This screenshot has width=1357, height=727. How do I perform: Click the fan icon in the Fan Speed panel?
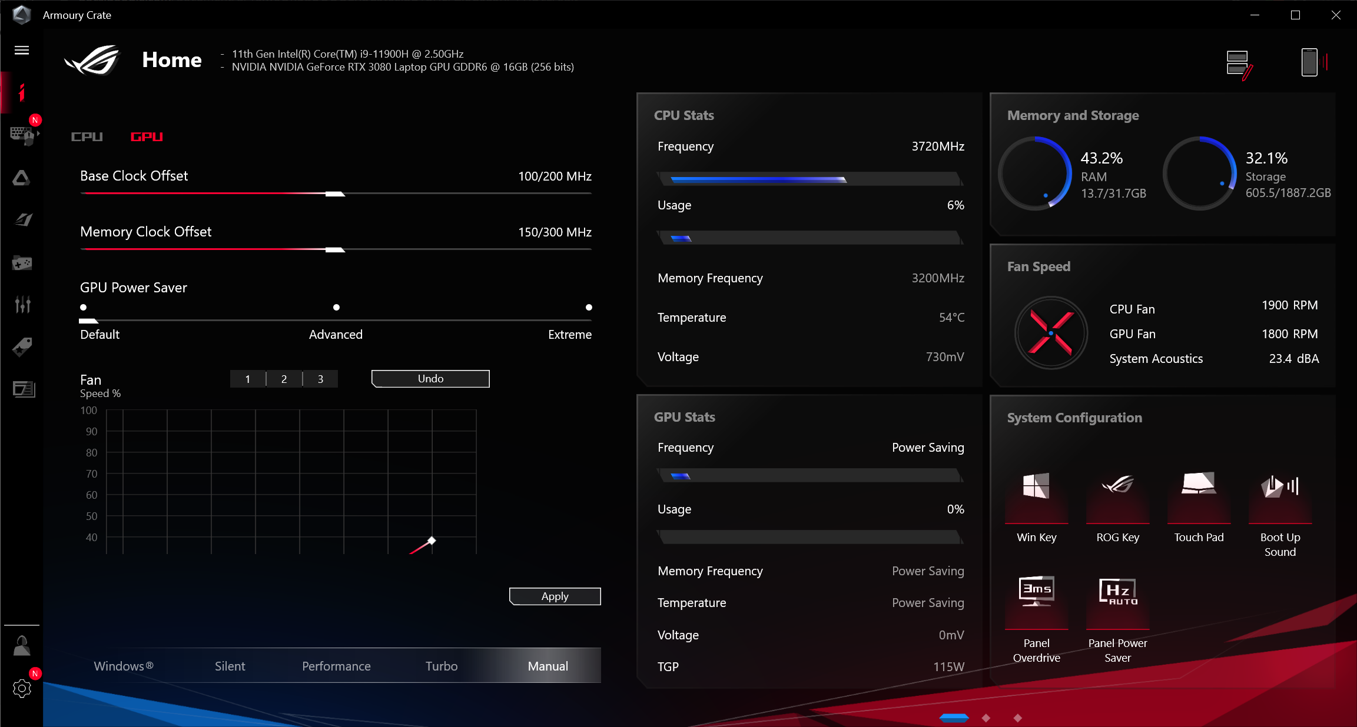click(1051, 333)
